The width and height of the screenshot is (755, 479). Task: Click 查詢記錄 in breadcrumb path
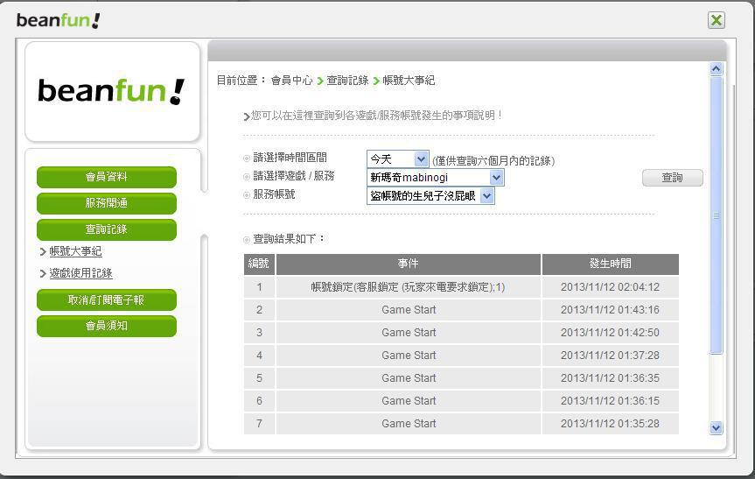click(347, 81)
